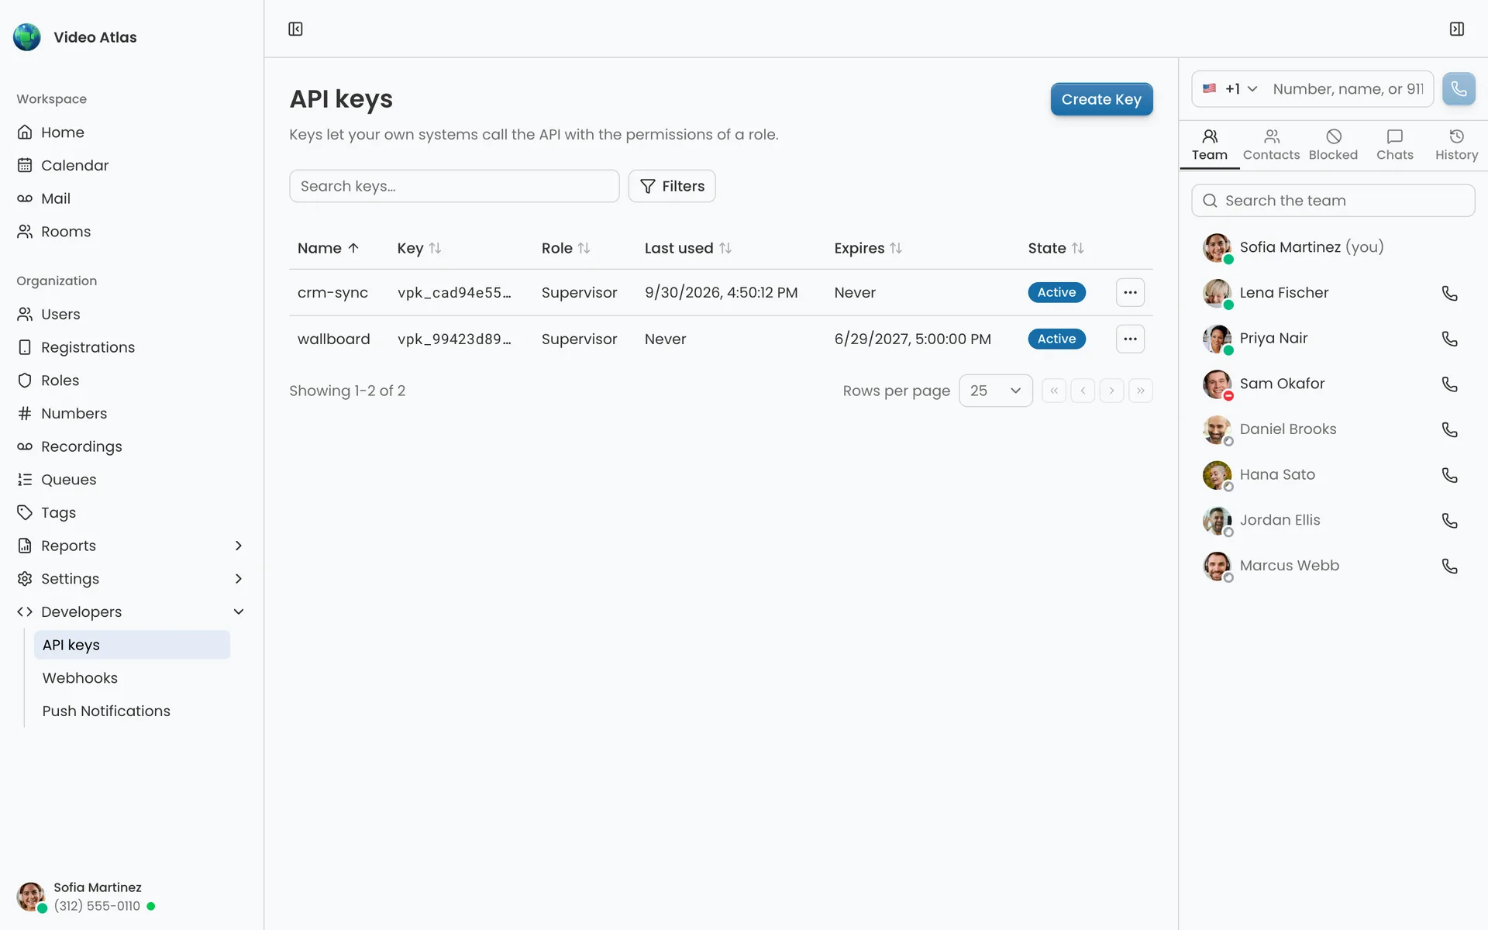Call Marcus Webb via phone icon
Screen dimensions: 1488x930
(1449, 566)
